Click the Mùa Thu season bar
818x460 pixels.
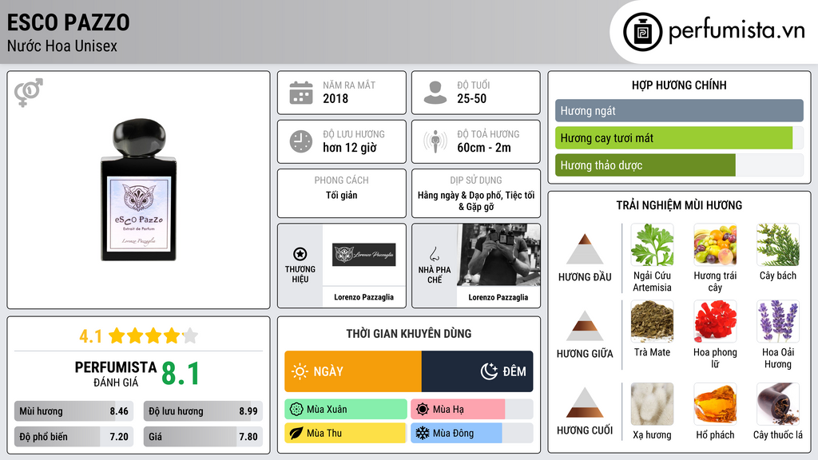346,434
